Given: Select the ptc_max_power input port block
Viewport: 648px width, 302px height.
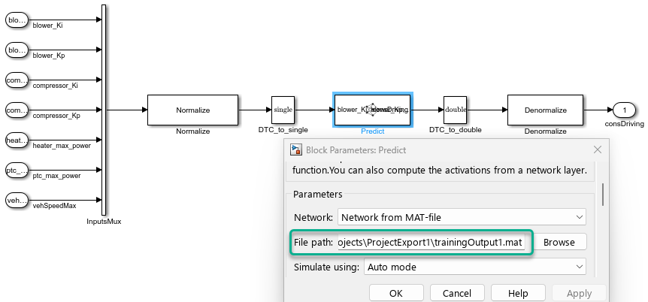Looking at the screenshot, I should tap(17, 171).
